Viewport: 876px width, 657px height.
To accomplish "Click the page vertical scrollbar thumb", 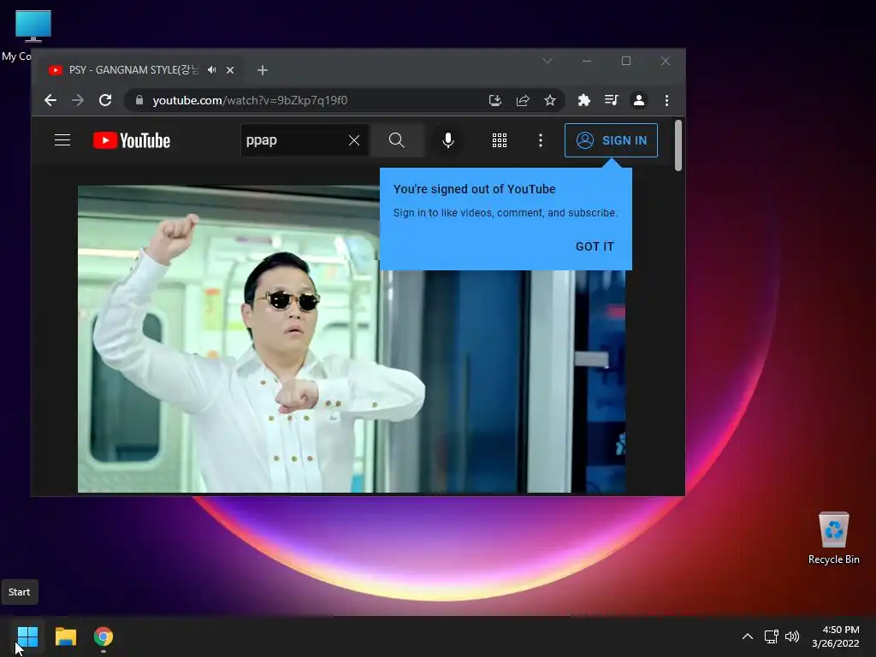I will (678, 145).
